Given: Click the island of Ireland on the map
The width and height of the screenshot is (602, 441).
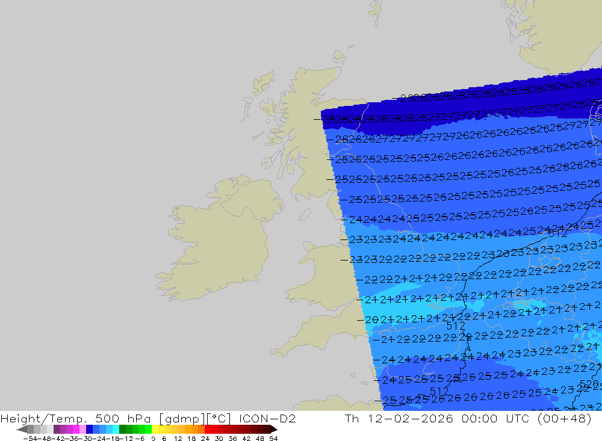Looking at the screenshot, I should tap(219, 238).
